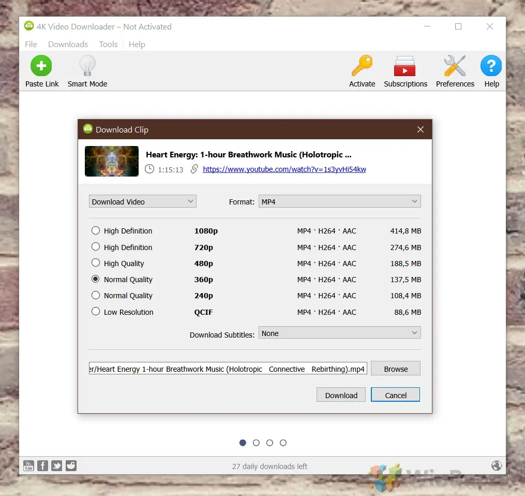This screenshot has width=525, height=496.
Task: Expand the Download Subtitles dropdown
Action: tap(339, 333)
